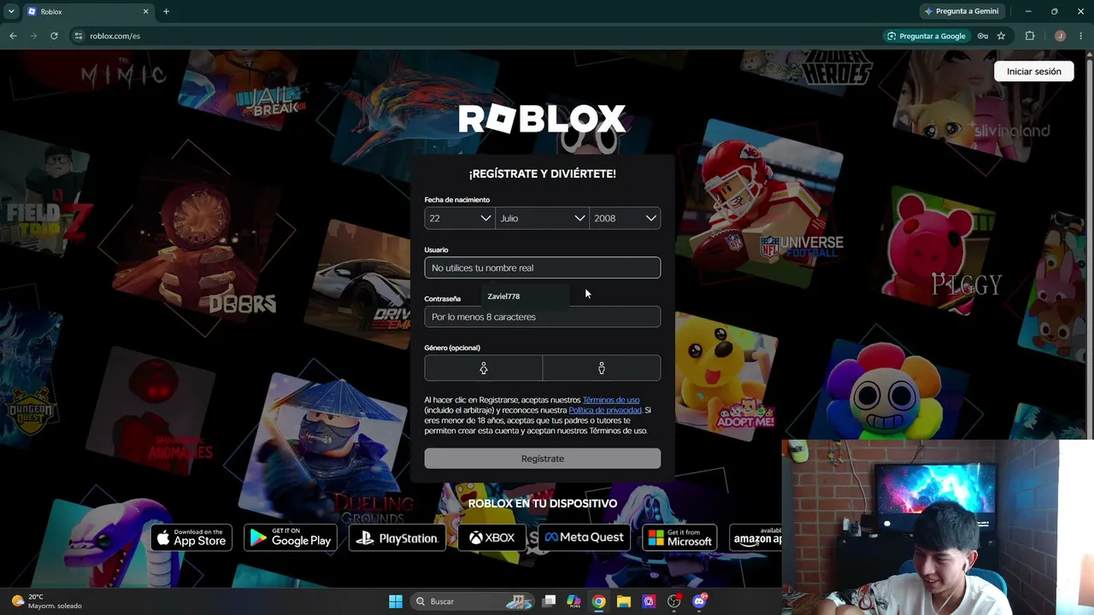Open the App Store download badge
This screenshot has width=1094, height=615.
[x=191, y=538]
